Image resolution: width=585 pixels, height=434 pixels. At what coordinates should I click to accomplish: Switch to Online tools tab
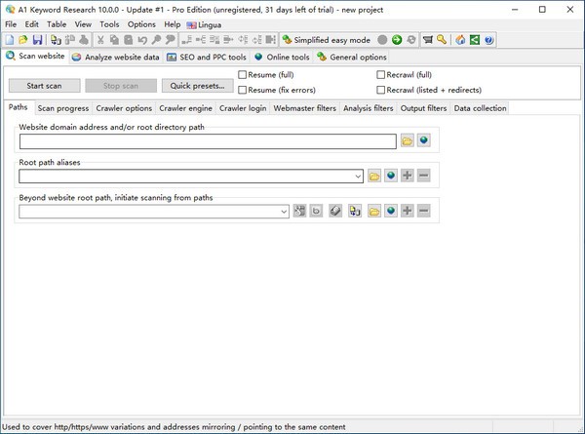282,58
